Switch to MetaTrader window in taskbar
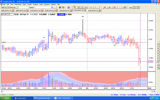Viewport: 160px width, 100px height. click(63, 98)
